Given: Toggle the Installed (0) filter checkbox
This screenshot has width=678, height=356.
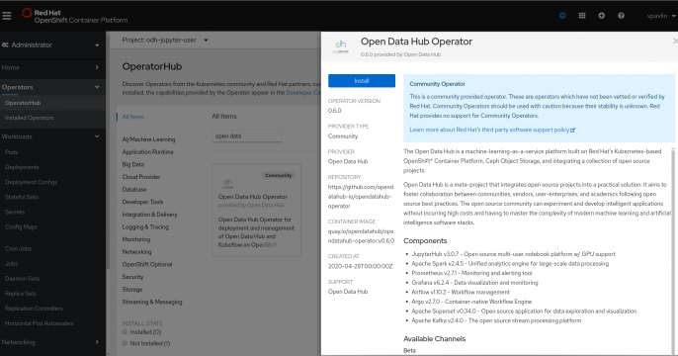Looking at the screenshot, I should 125,332.
